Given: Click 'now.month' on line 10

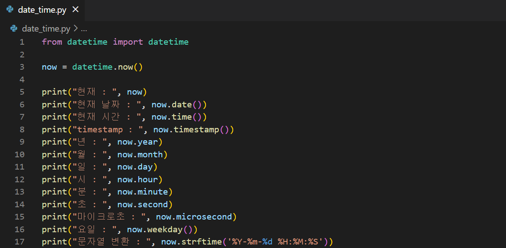Looking at the screenshot, I should coord(140,154).
